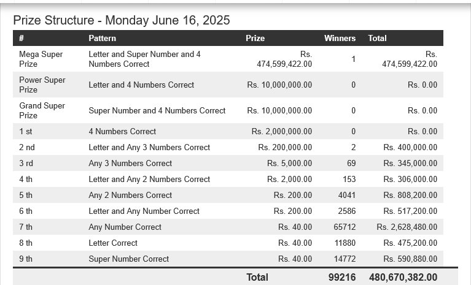Viewport: 471px width, 285px height.
Task: Click the Prize Structure heading
Action: [x=122, y=20]
